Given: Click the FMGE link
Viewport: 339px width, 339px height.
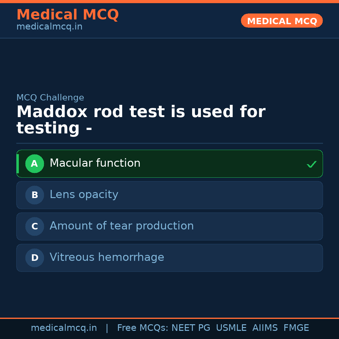Looking at the screenshot, I should click(296, 327).
